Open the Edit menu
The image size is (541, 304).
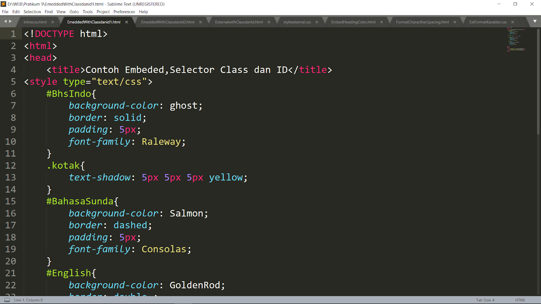[16, 12]
